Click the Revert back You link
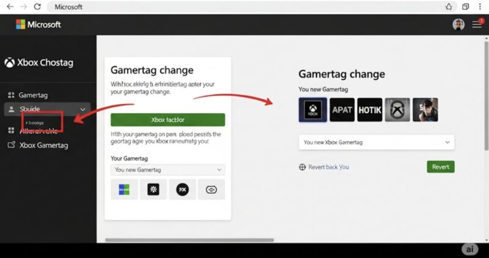Viewport: 489px width, 258px height. coord(329,167)
